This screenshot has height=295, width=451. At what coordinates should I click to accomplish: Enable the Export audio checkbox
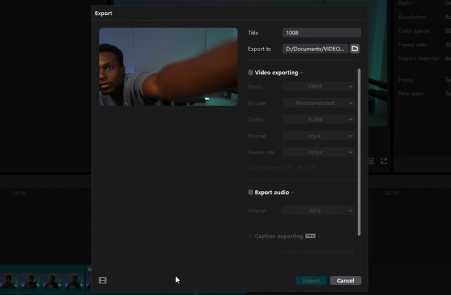(x=250, y=192)
